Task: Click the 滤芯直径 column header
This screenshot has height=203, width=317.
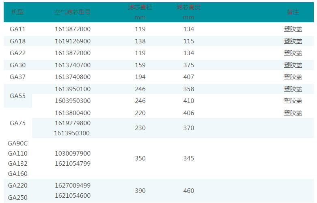Action: (x=140, y=8)
